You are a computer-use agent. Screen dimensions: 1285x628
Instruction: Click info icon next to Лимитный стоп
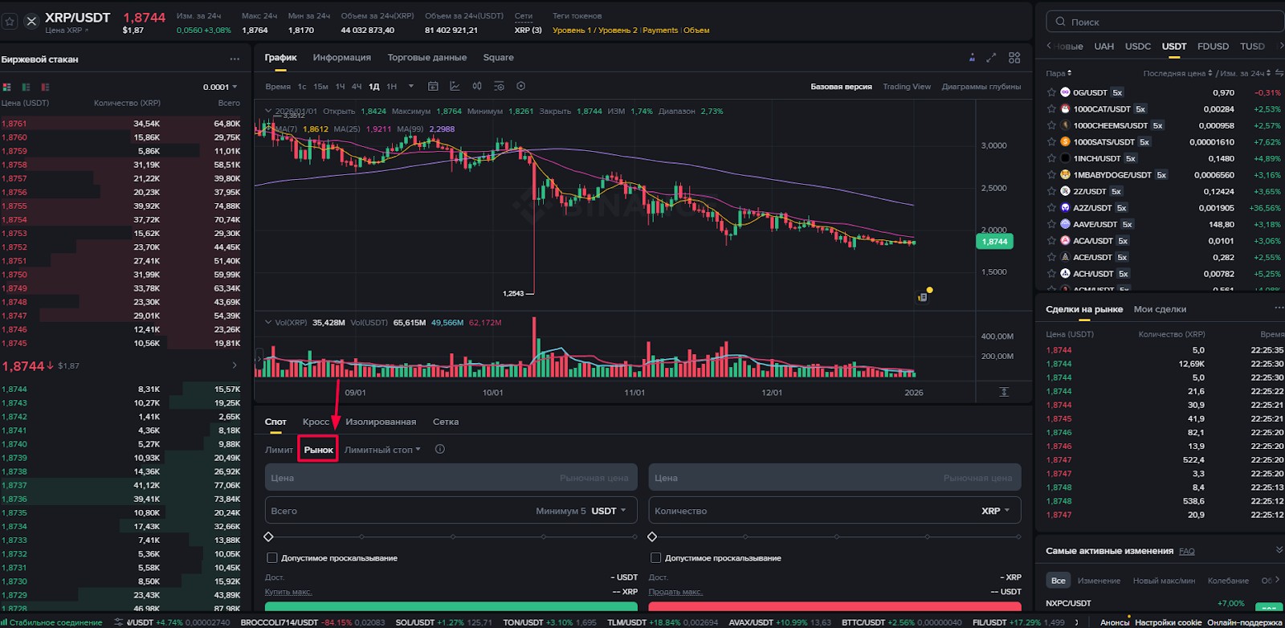(x=439, y=449)
